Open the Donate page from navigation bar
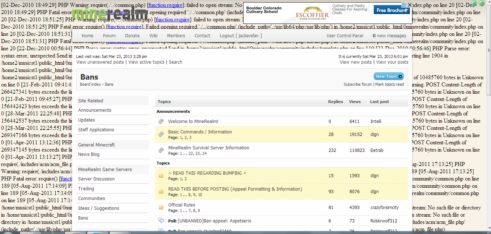 pyautogui.click(x=132, y=36)
